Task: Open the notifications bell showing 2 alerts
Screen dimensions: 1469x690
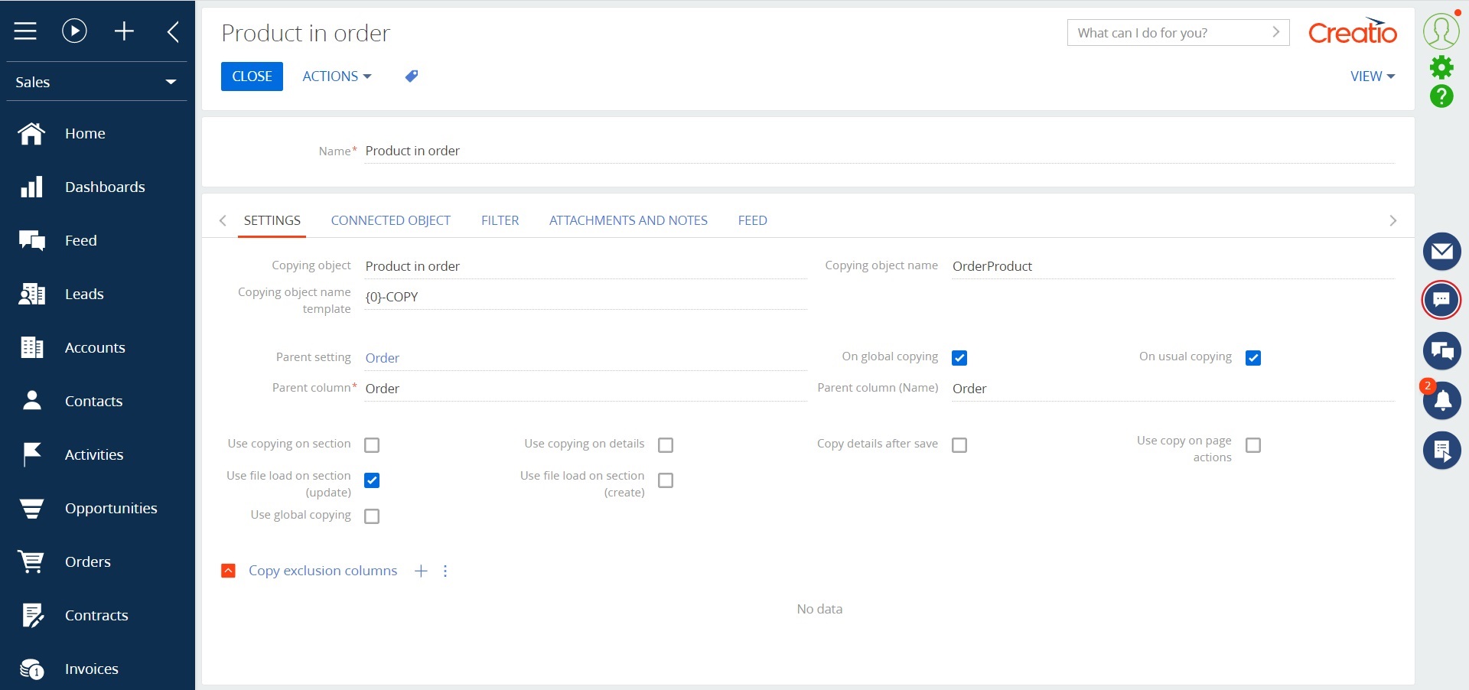Action: [1441, 401]
